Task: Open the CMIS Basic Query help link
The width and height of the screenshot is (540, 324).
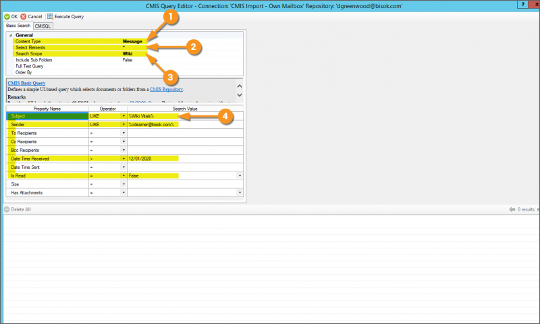Action: [x=26, y=83]
